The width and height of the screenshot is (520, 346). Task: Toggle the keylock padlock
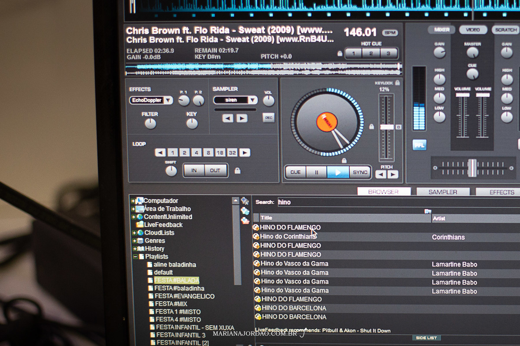[397, 83]
